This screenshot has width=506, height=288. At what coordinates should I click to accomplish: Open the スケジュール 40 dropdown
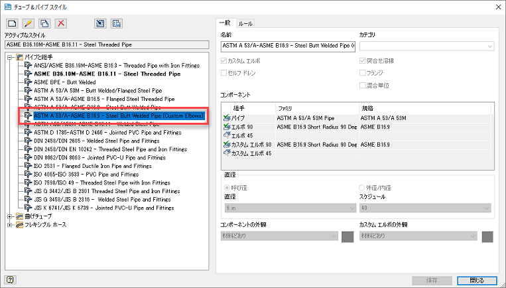(x=425, y=208)
